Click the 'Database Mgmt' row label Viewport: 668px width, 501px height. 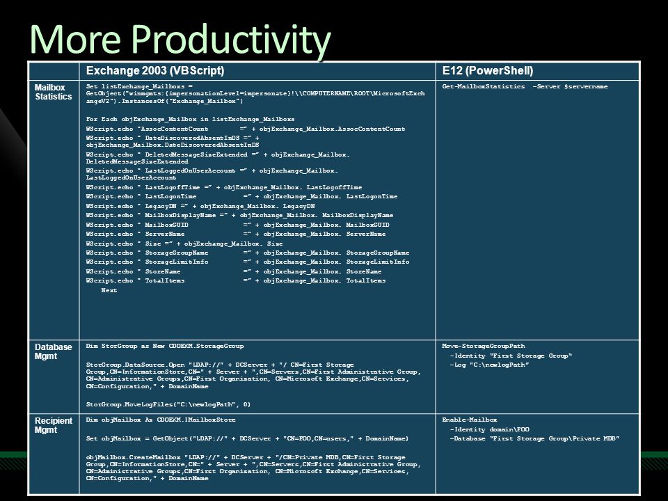coord(54,351)
